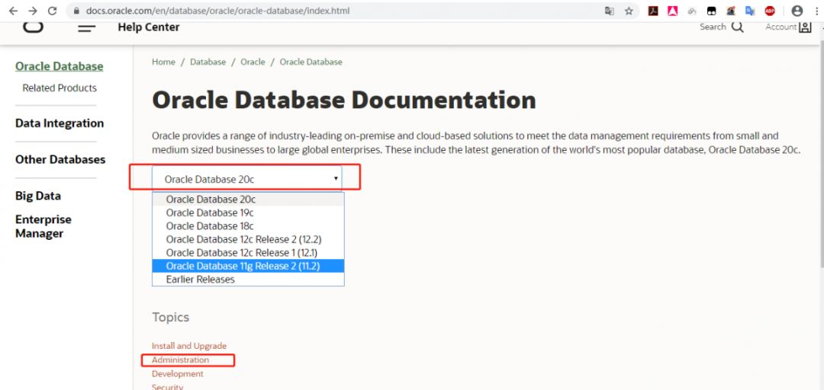This screenshot has width=824, height=390.
Task: Open the Administration topic link
Action: (180, 360)
